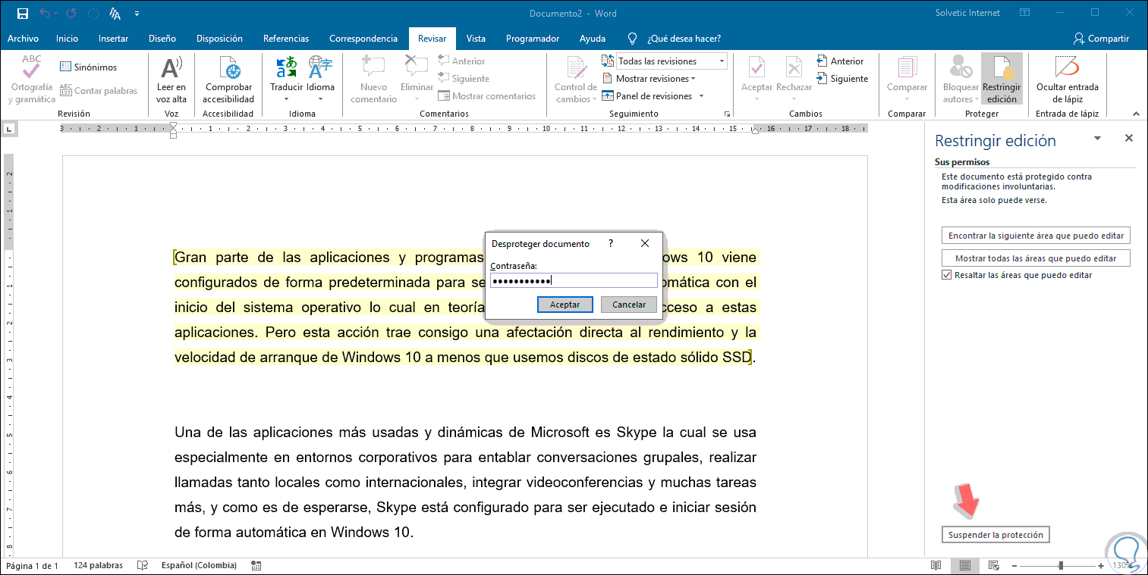The width and height of the screenshot is (1148, 575).
Task: Toggle Control de cambios tracking
Action: pyautogui.click(x=576, y=80)
